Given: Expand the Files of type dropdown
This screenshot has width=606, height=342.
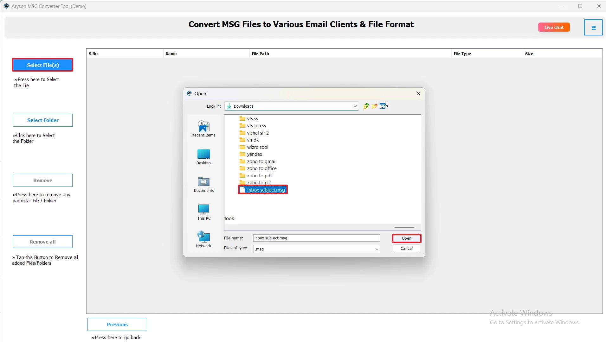Looking at the screenshot, I should [377, 249].
